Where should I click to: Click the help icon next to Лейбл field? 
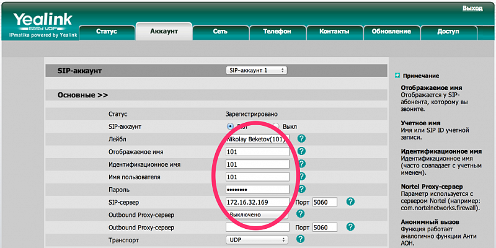[x=302, y=138]
